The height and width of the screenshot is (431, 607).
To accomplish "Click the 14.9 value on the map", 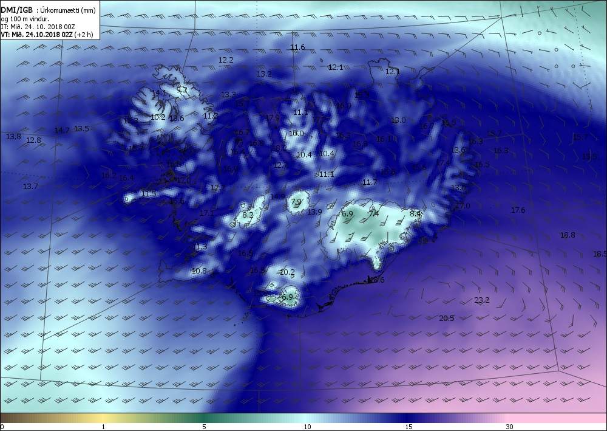I will tap(277, 197).
